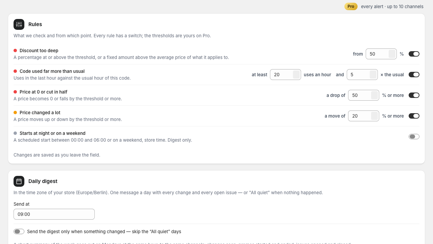The height and width of the screenshot is (244, 433).
Task: Click 'Starts at night or on a weekend' title
Action: click(x=52, y=133)
